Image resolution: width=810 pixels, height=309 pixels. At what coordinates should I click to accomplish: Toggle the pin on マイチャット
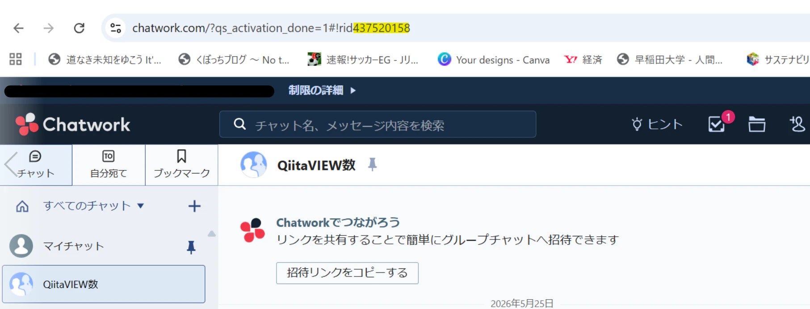(191, 247)
